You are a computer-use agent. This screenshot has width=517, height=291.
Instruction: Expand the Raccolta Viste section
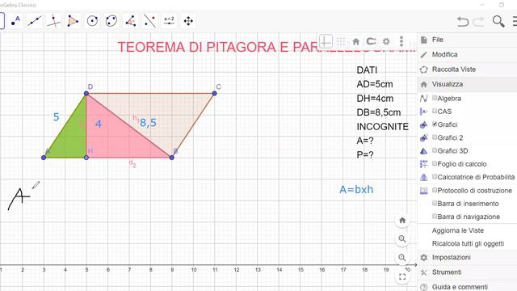tap(467, 70)
